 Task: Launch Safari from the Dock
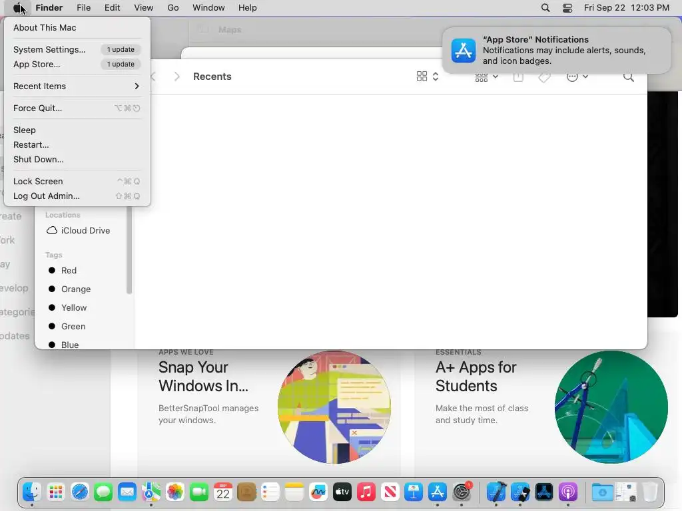pyautogui.click(x=80, y=492)
